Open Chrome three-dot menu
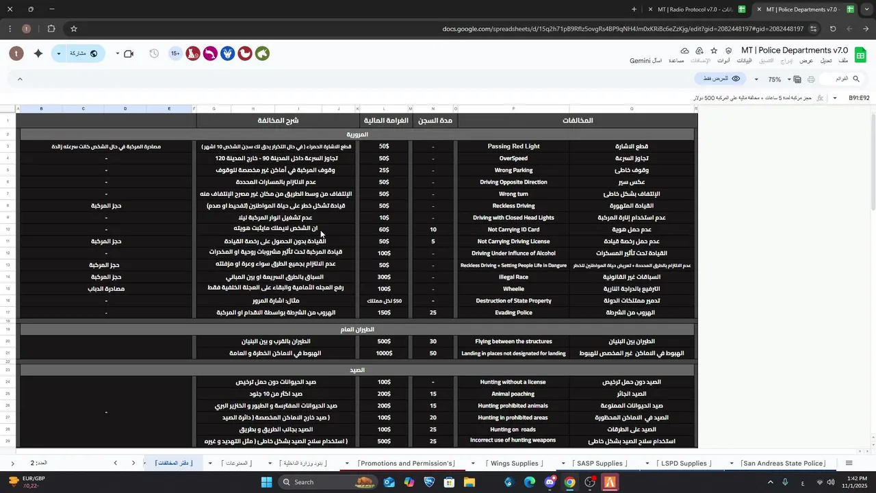Image resolution: width=876 pixels, height=493 pixels. point(10,29)
